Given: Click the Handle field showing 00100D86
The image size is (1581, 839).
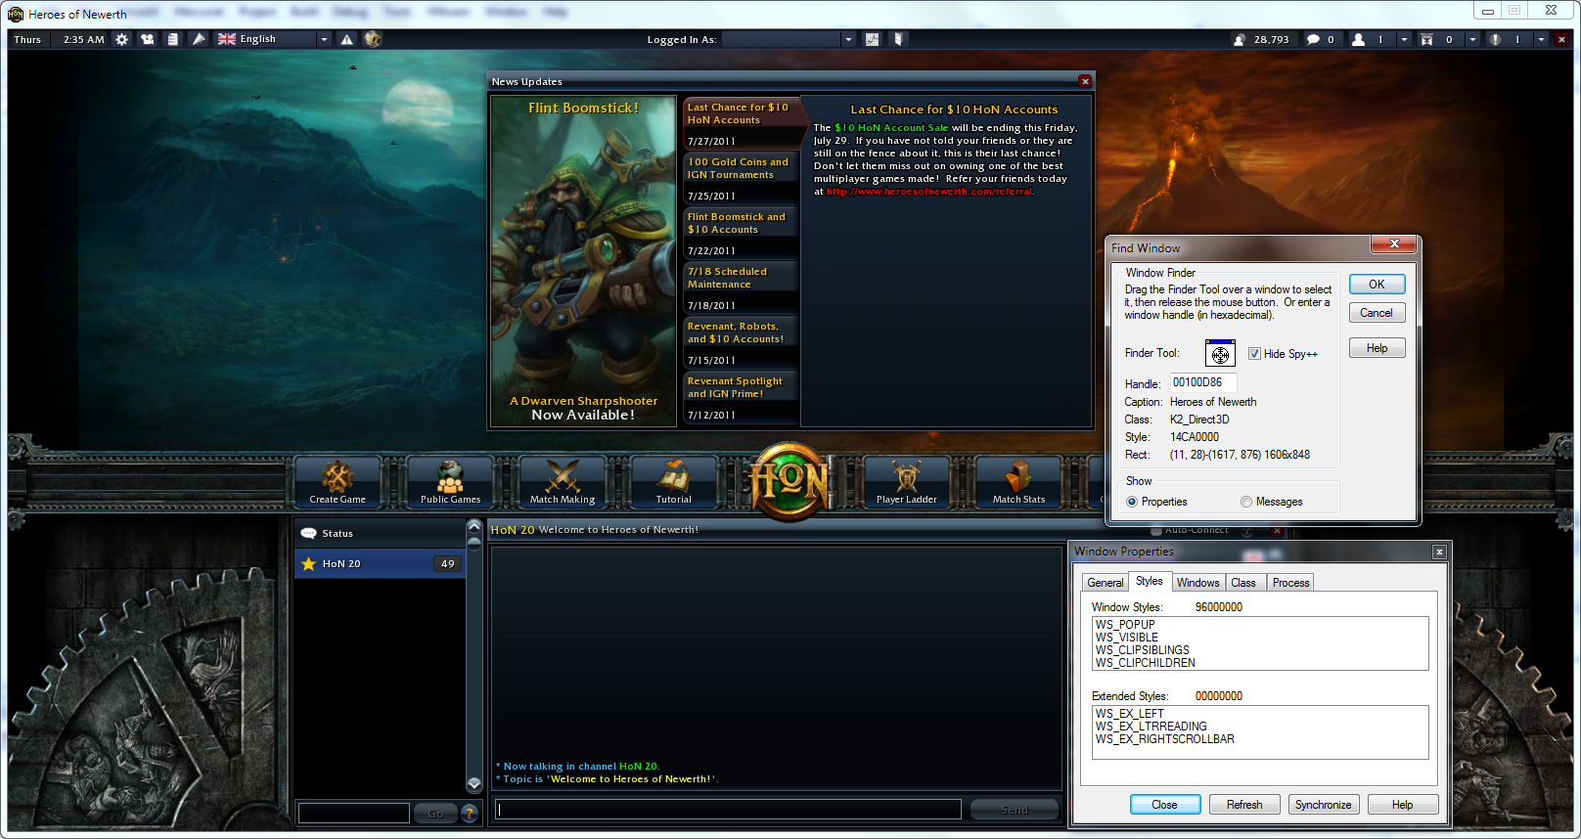Looking at the screenshot, I should 1203,382.
